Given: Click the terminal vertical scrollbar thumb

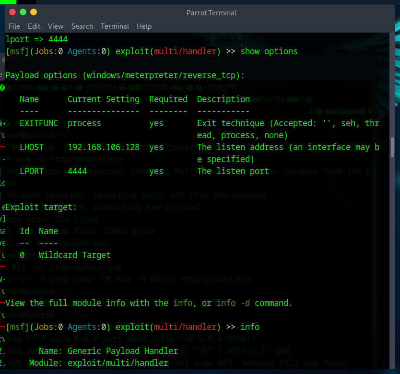Looking at the screenshot, I should pos(392,147).
